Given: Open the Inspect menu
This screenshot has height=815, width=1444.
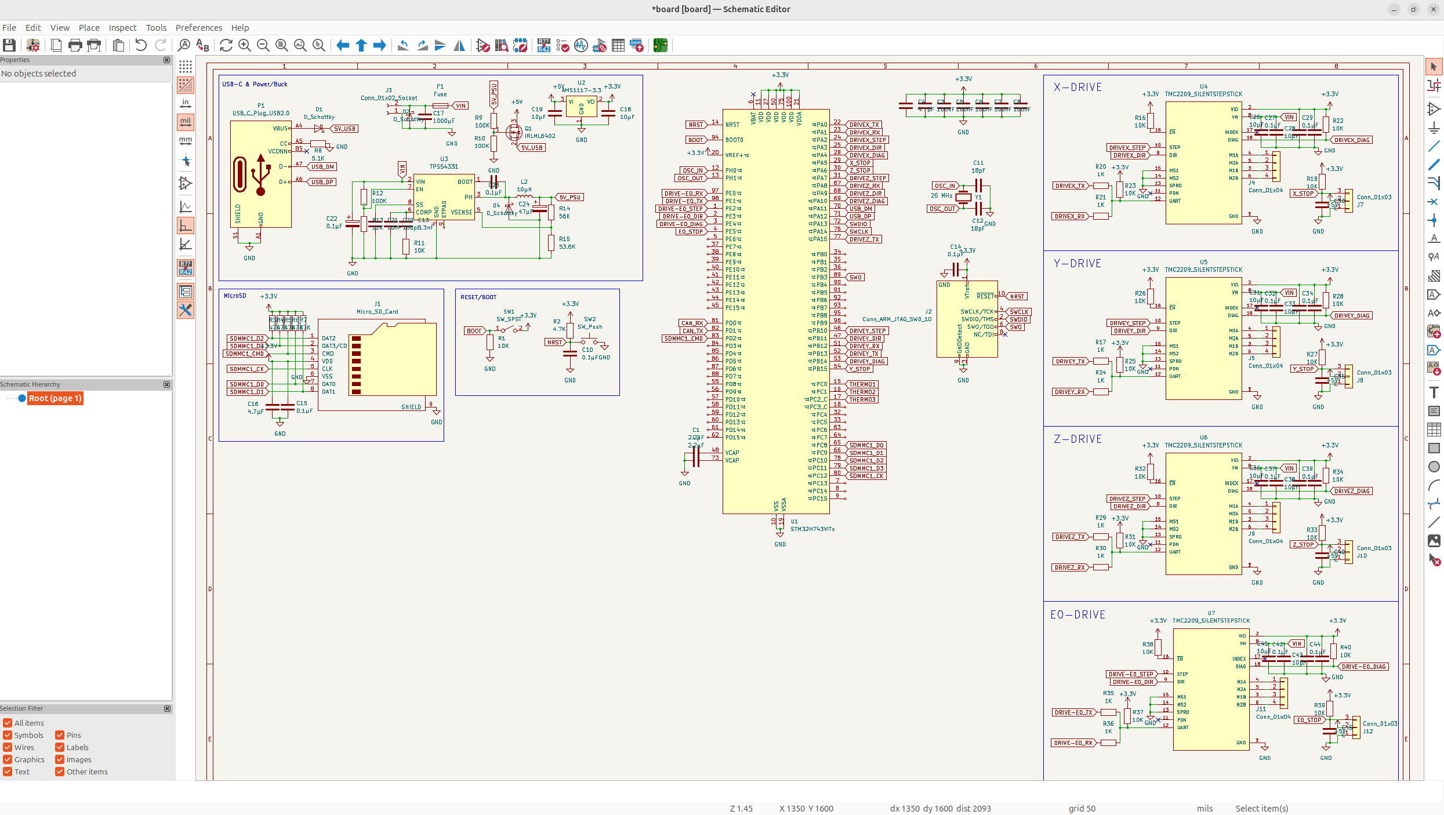Looking at the screenshot, I should (x=122, y=27).
